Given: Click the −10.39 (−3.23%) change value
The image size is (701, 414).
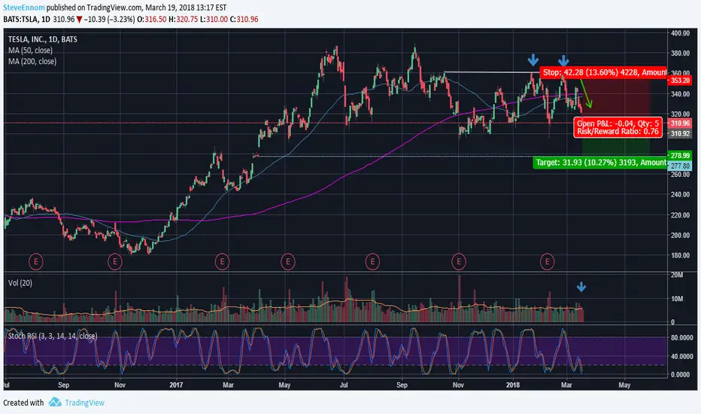Looking at the screenshot, I should 109,20.
